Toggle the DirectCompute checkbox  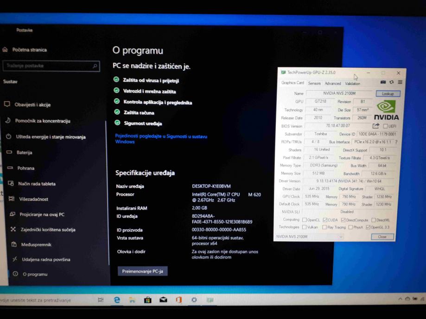(343, 220)
